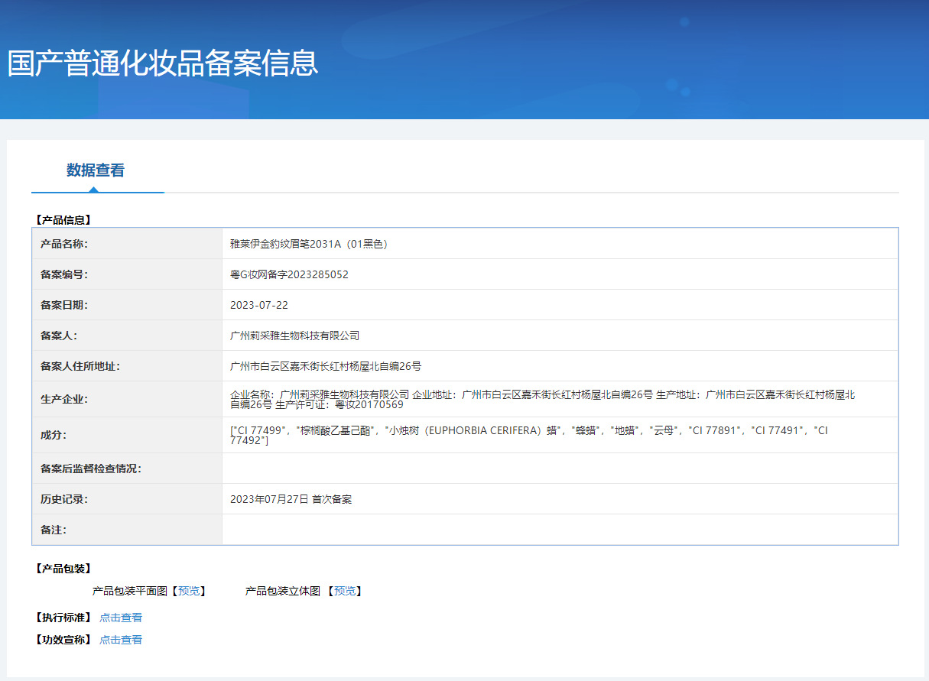Image resolution: width=929 pixels, height=681 pixels.
Task: Select filing date 2023-07-22
Action: click(x=259, y=305)
